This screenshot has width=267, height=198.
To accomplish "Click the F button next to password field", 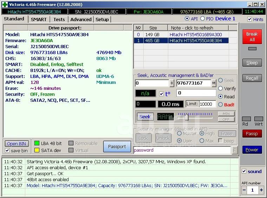I will point(235,150).
